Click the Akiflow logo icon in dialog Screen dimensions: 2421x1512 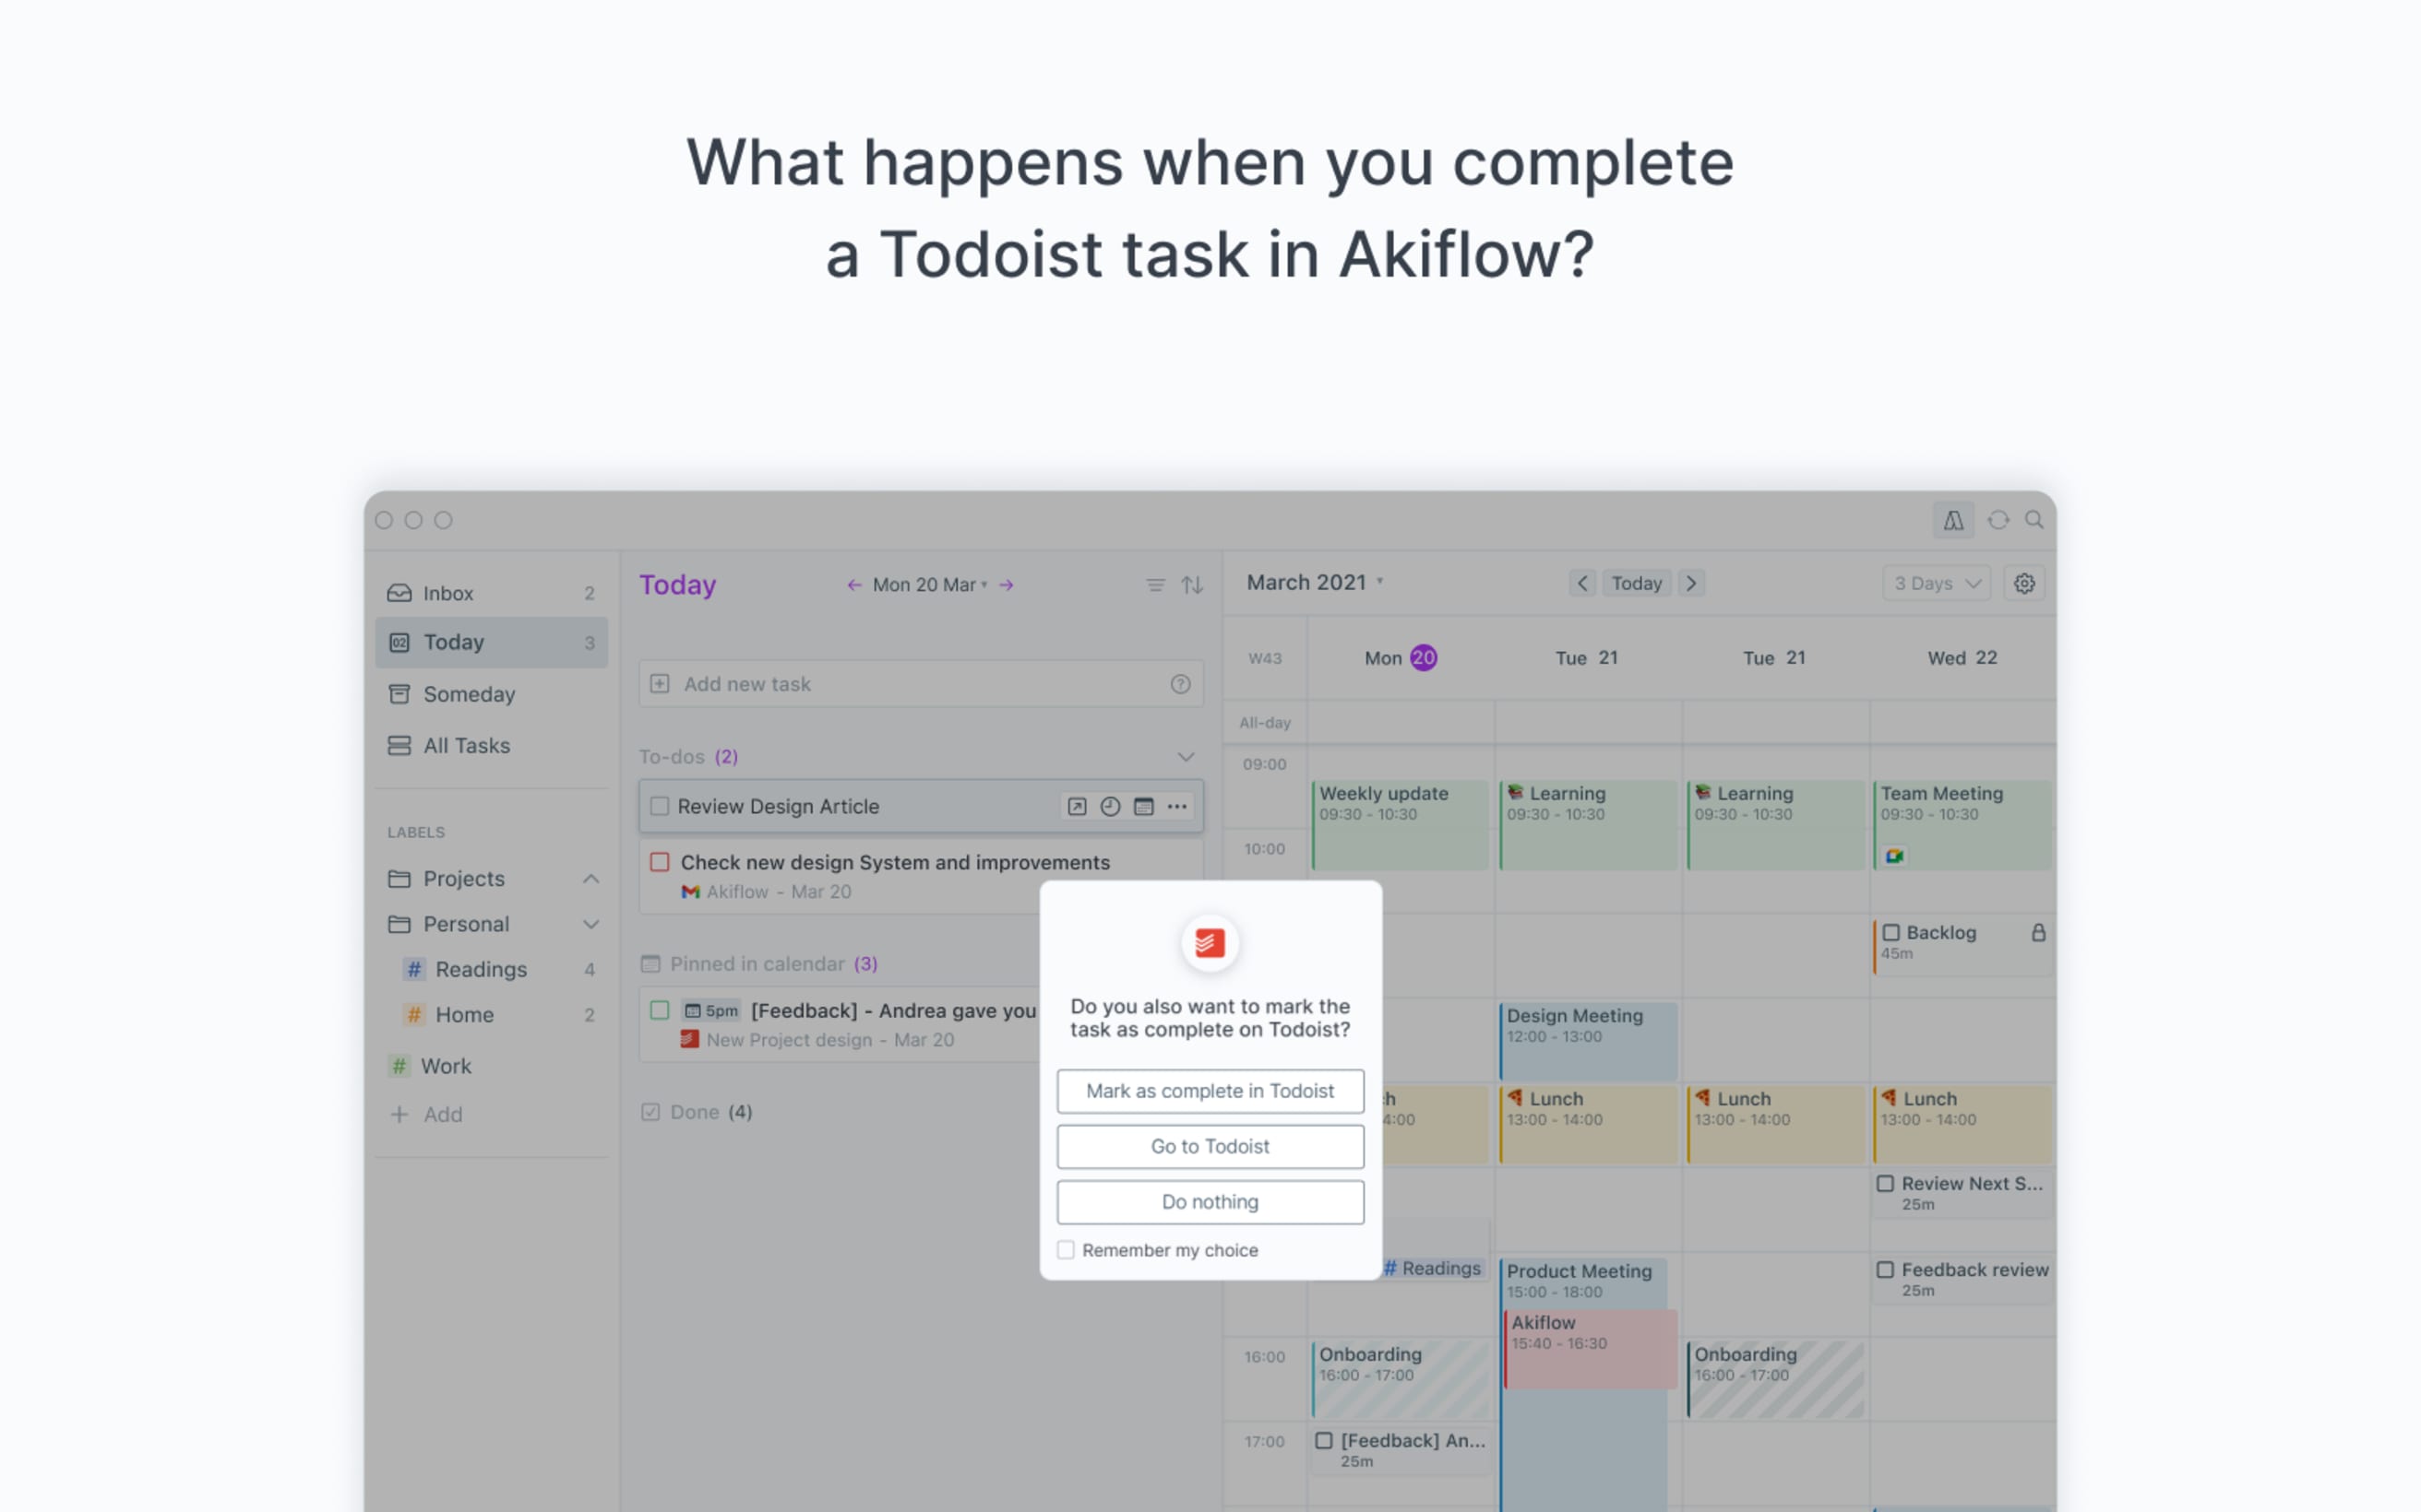(1208, 940)
